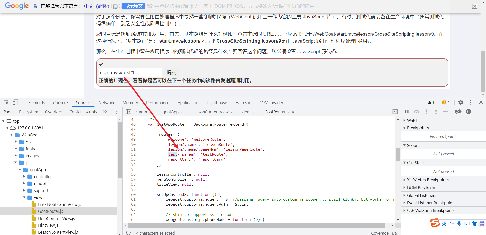Click the step out of function icon
The width and height of the screenshot is (486, 235).
[x=436, y=112]
